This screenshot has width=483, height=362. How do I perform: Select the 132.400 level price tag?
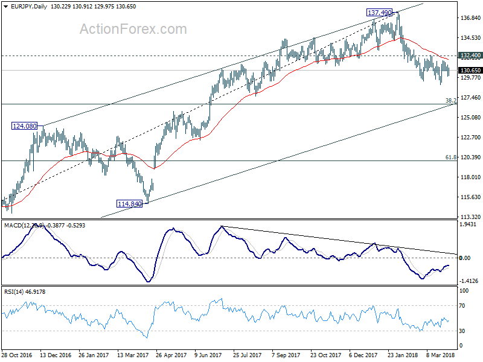coord(470,56)
